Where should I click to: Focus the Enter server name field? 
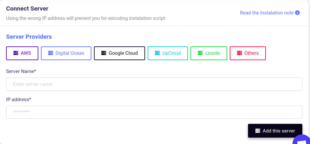(154, 84)
